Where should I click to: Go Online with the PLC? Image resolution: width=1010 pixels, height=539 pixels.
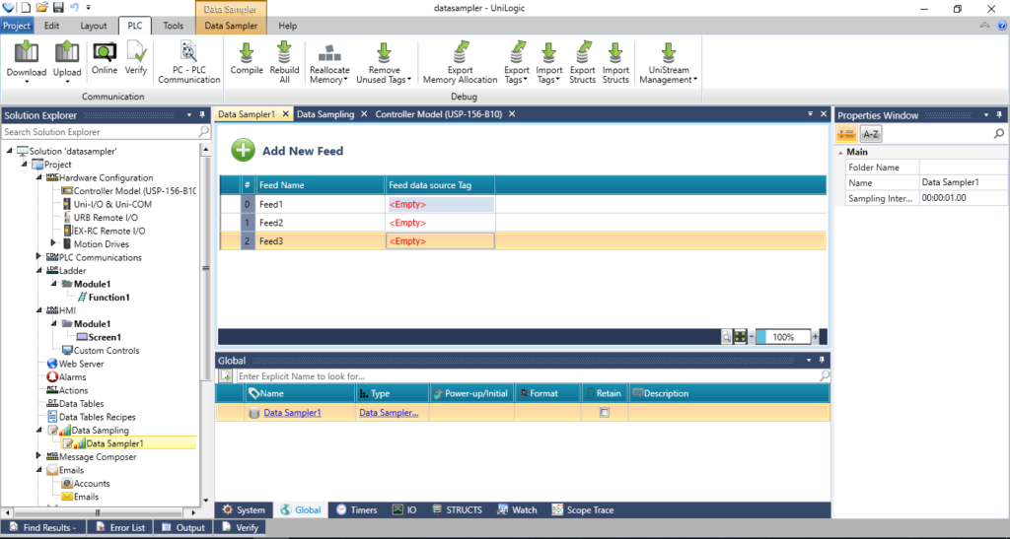click(x=105, y=58)
